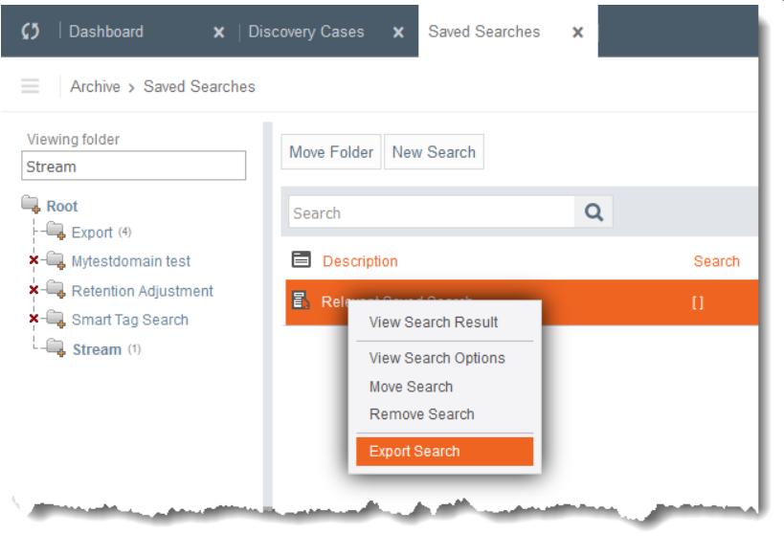Click the saved search icon beside Relevant Saved Search
This screenshot has height=556, width=784.
[x=302, y=301]
